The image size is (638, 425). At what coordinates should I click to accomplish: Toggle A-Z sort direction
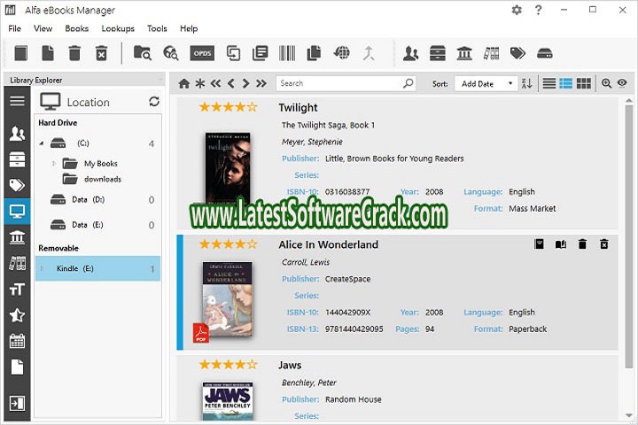[527, 84]
